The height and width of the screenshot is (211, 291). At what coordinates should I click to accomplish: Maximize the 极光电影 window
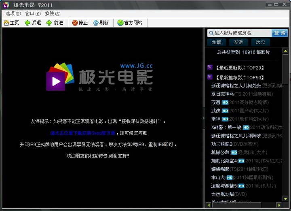coord(276,4)
